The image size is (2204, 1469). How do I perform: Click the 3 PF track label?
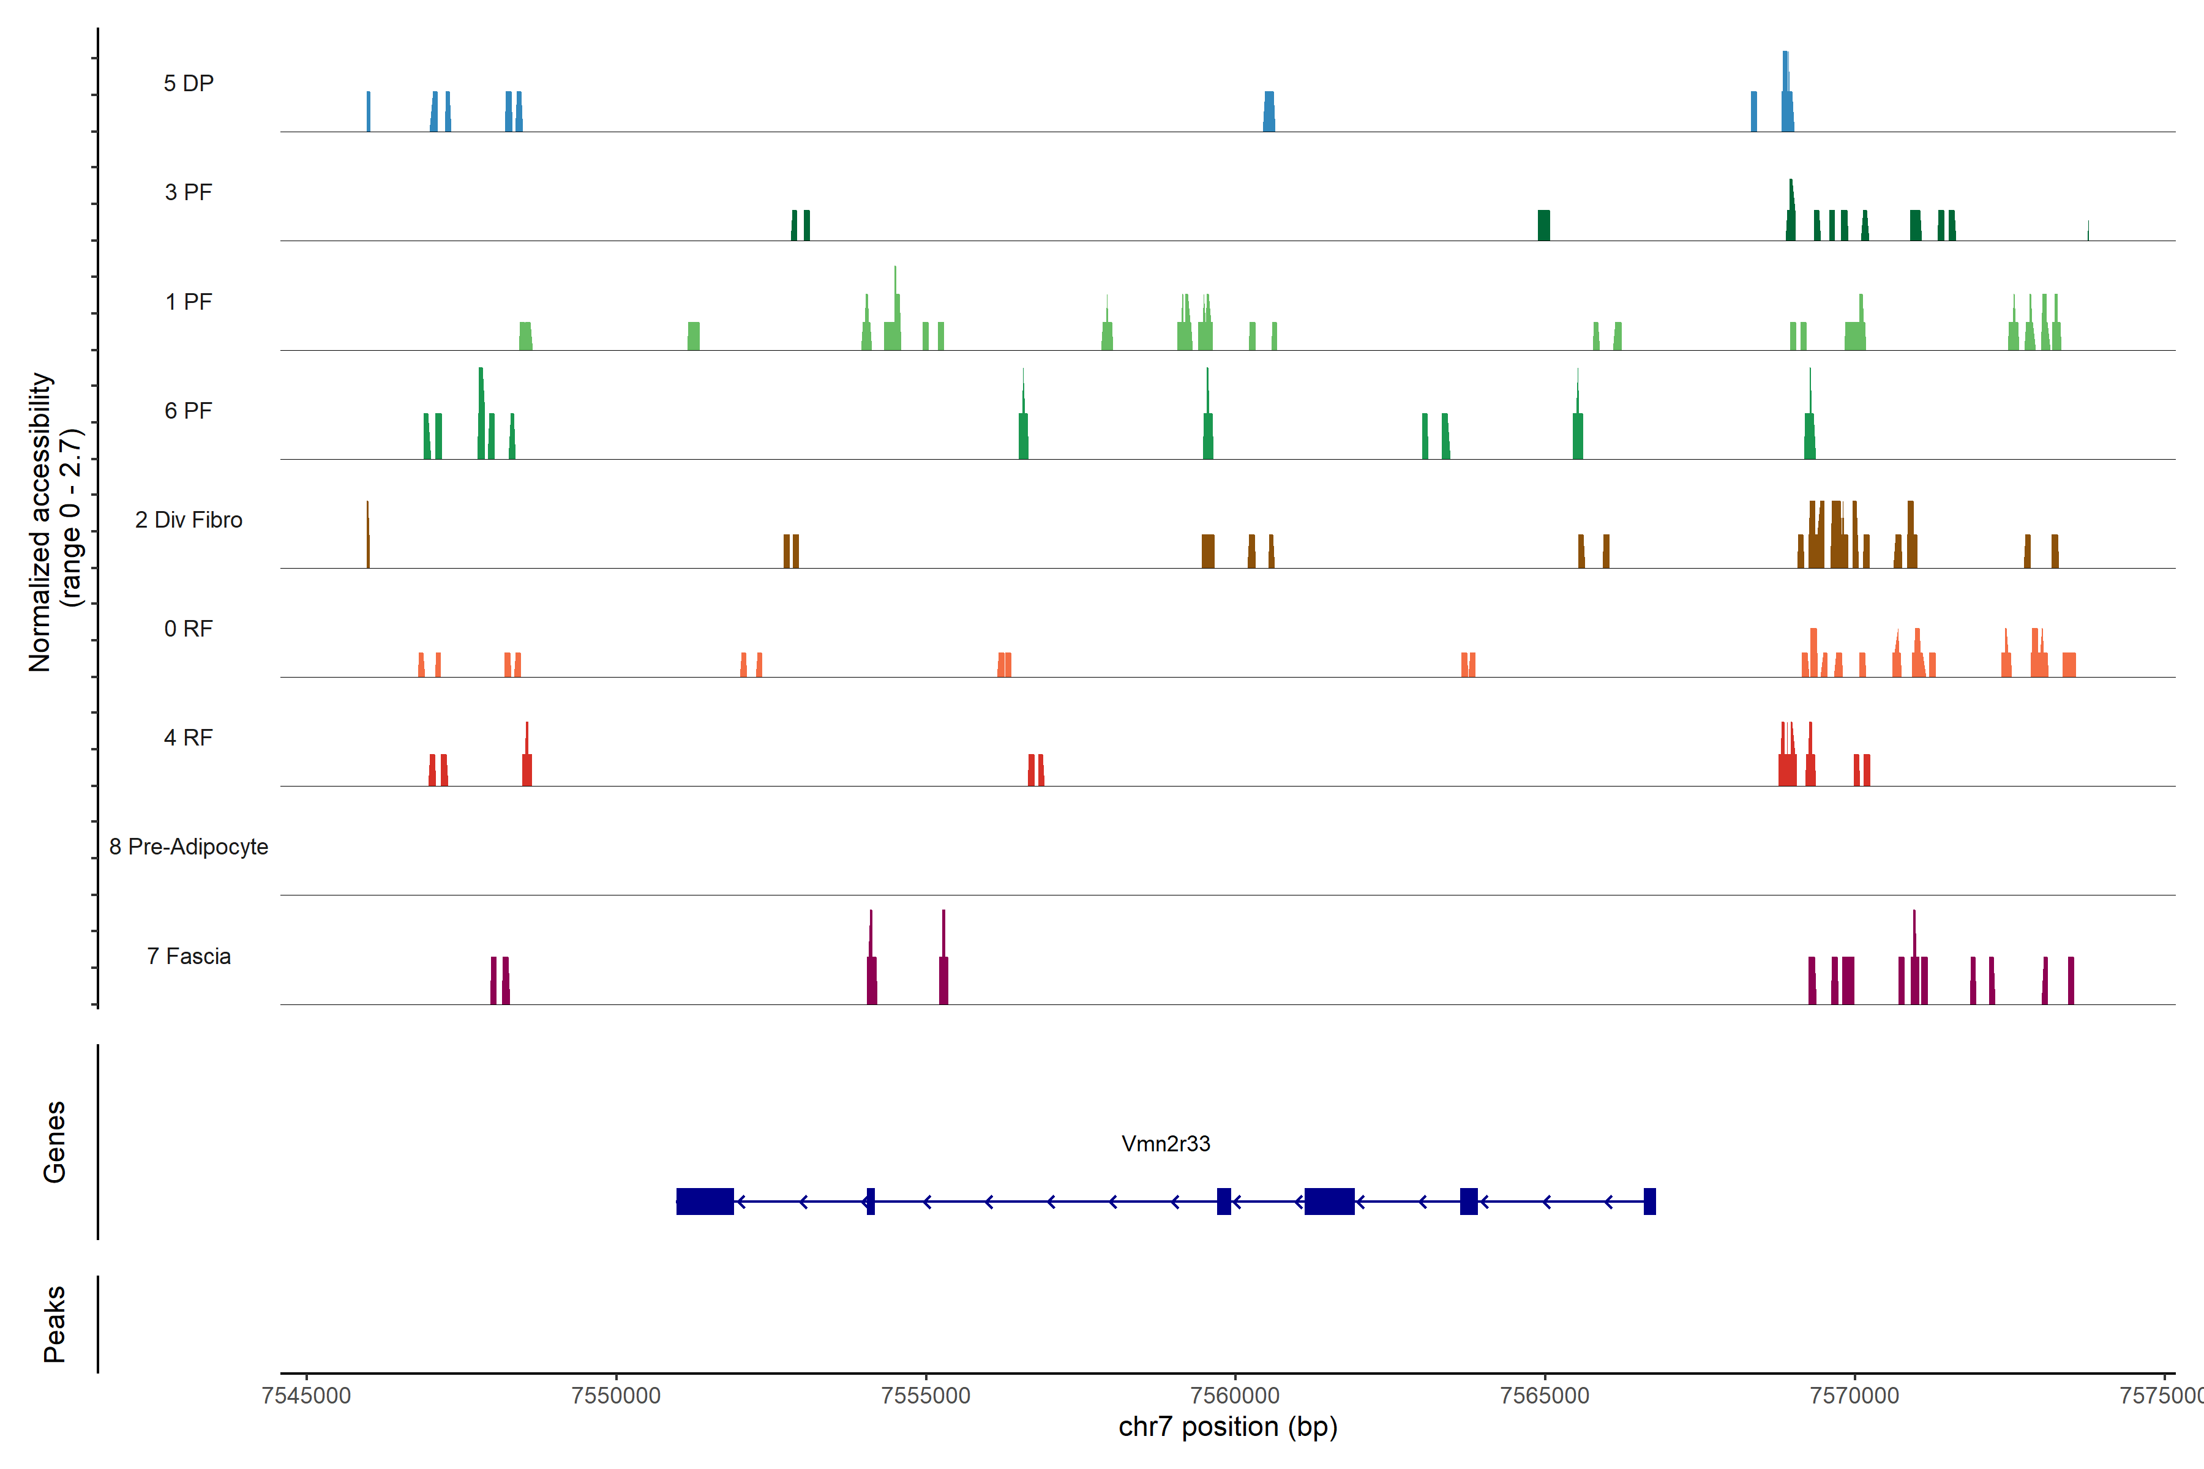189,192
